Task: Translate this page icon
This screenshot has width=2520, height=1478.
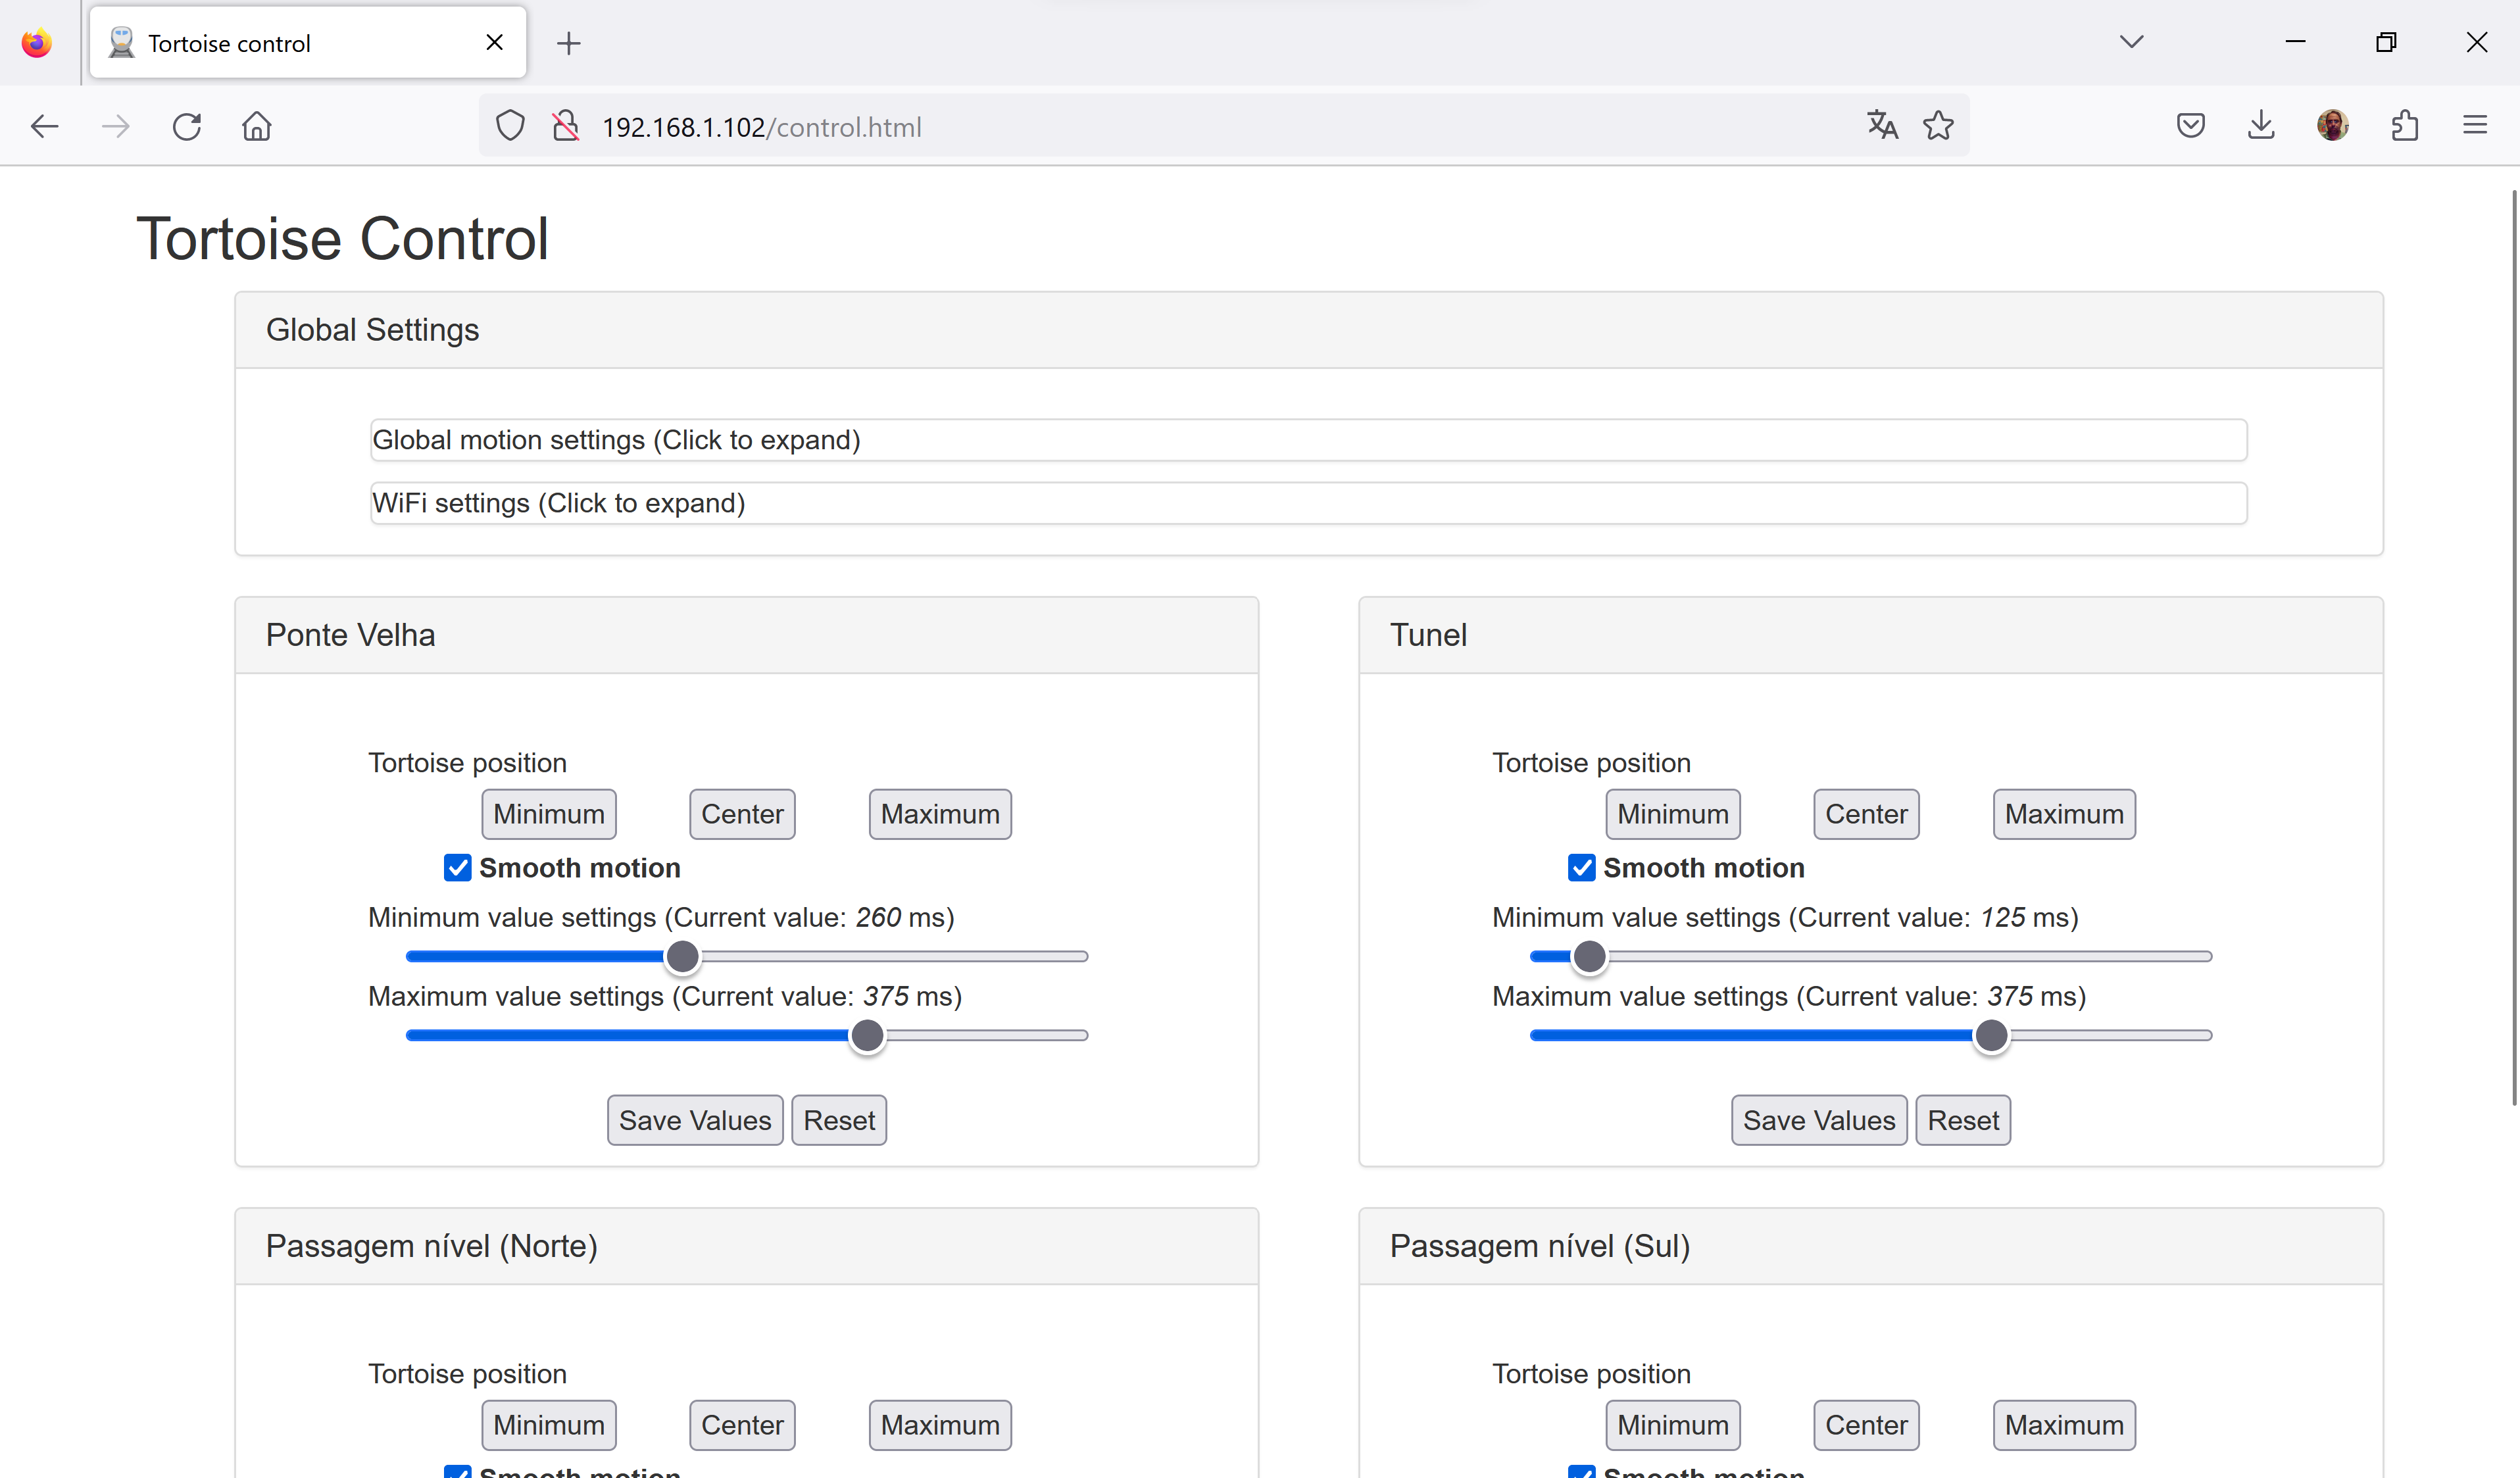Action: click(x=1882, y=125)
